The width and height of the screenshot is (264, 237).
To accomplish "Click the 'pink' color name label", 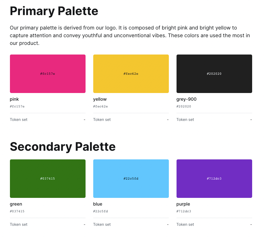I will click(x=14, y=99).
